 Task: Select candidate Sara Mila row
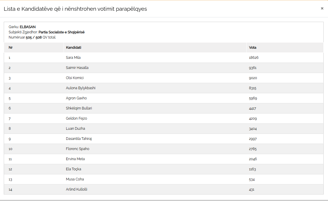73,58
